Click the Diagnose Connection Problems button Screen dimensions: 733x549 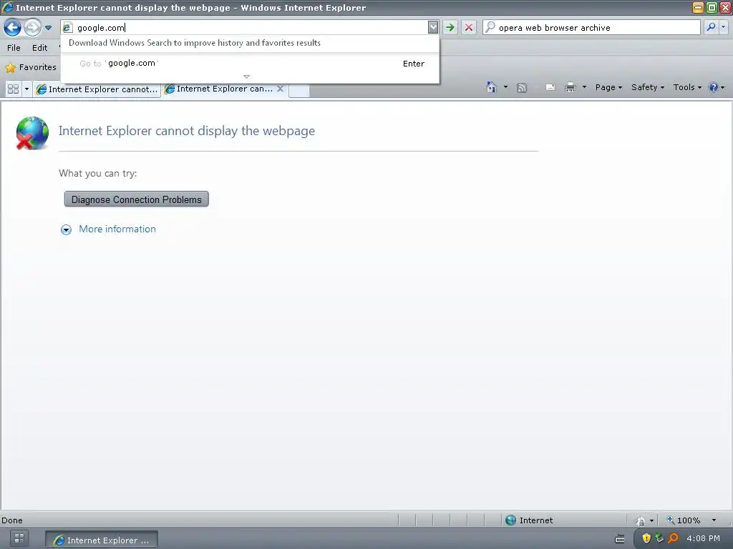click(x=136, y=199)
